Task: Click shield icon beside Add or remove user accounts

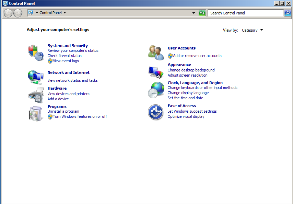Action: [x=170, y=56]
